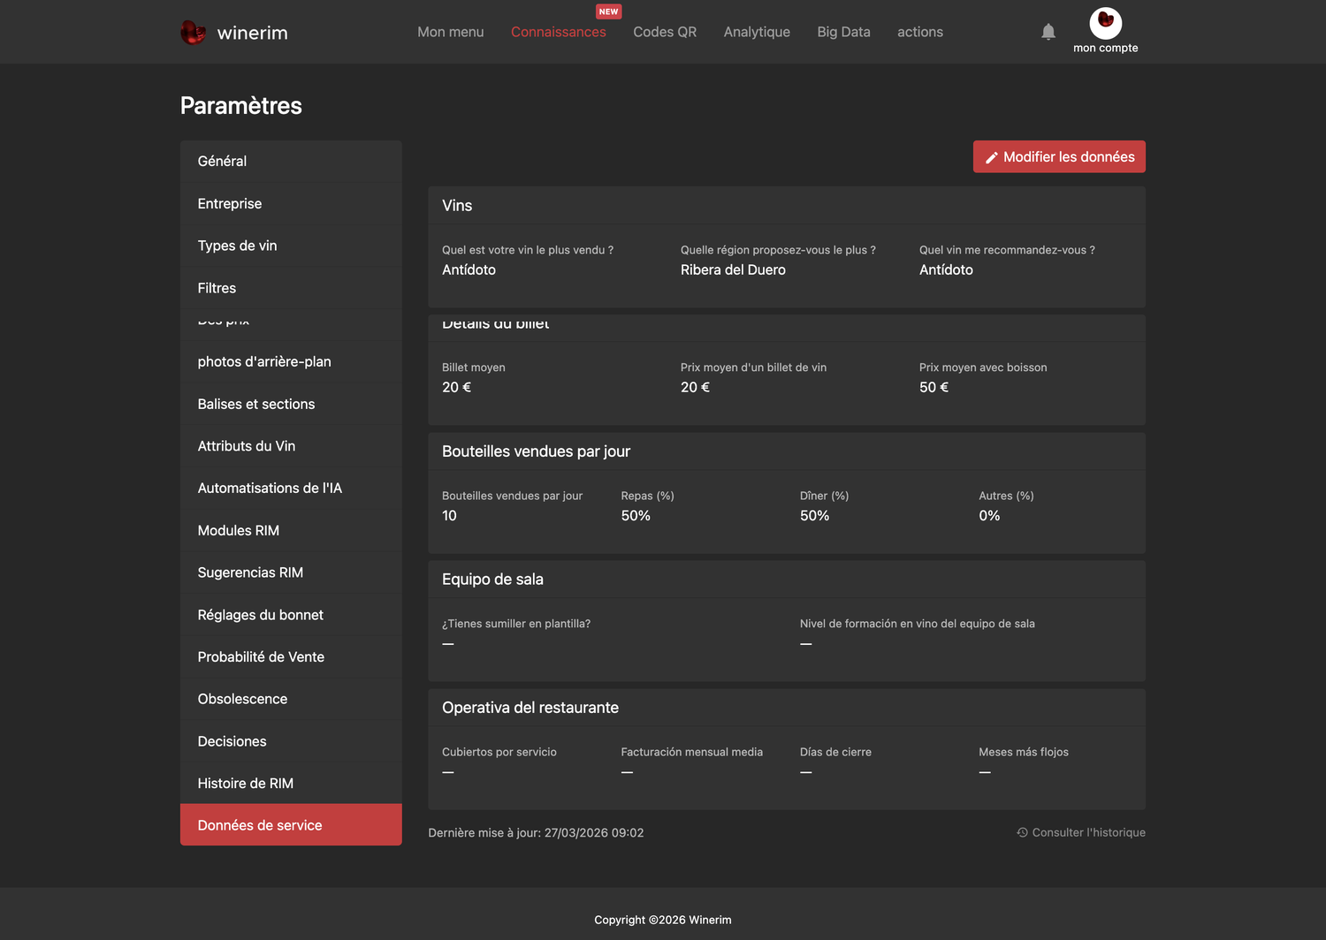Open the Mon menu tab
Image resolution: width=1326 pixels, height=940 pixels.
pos(451,32)
